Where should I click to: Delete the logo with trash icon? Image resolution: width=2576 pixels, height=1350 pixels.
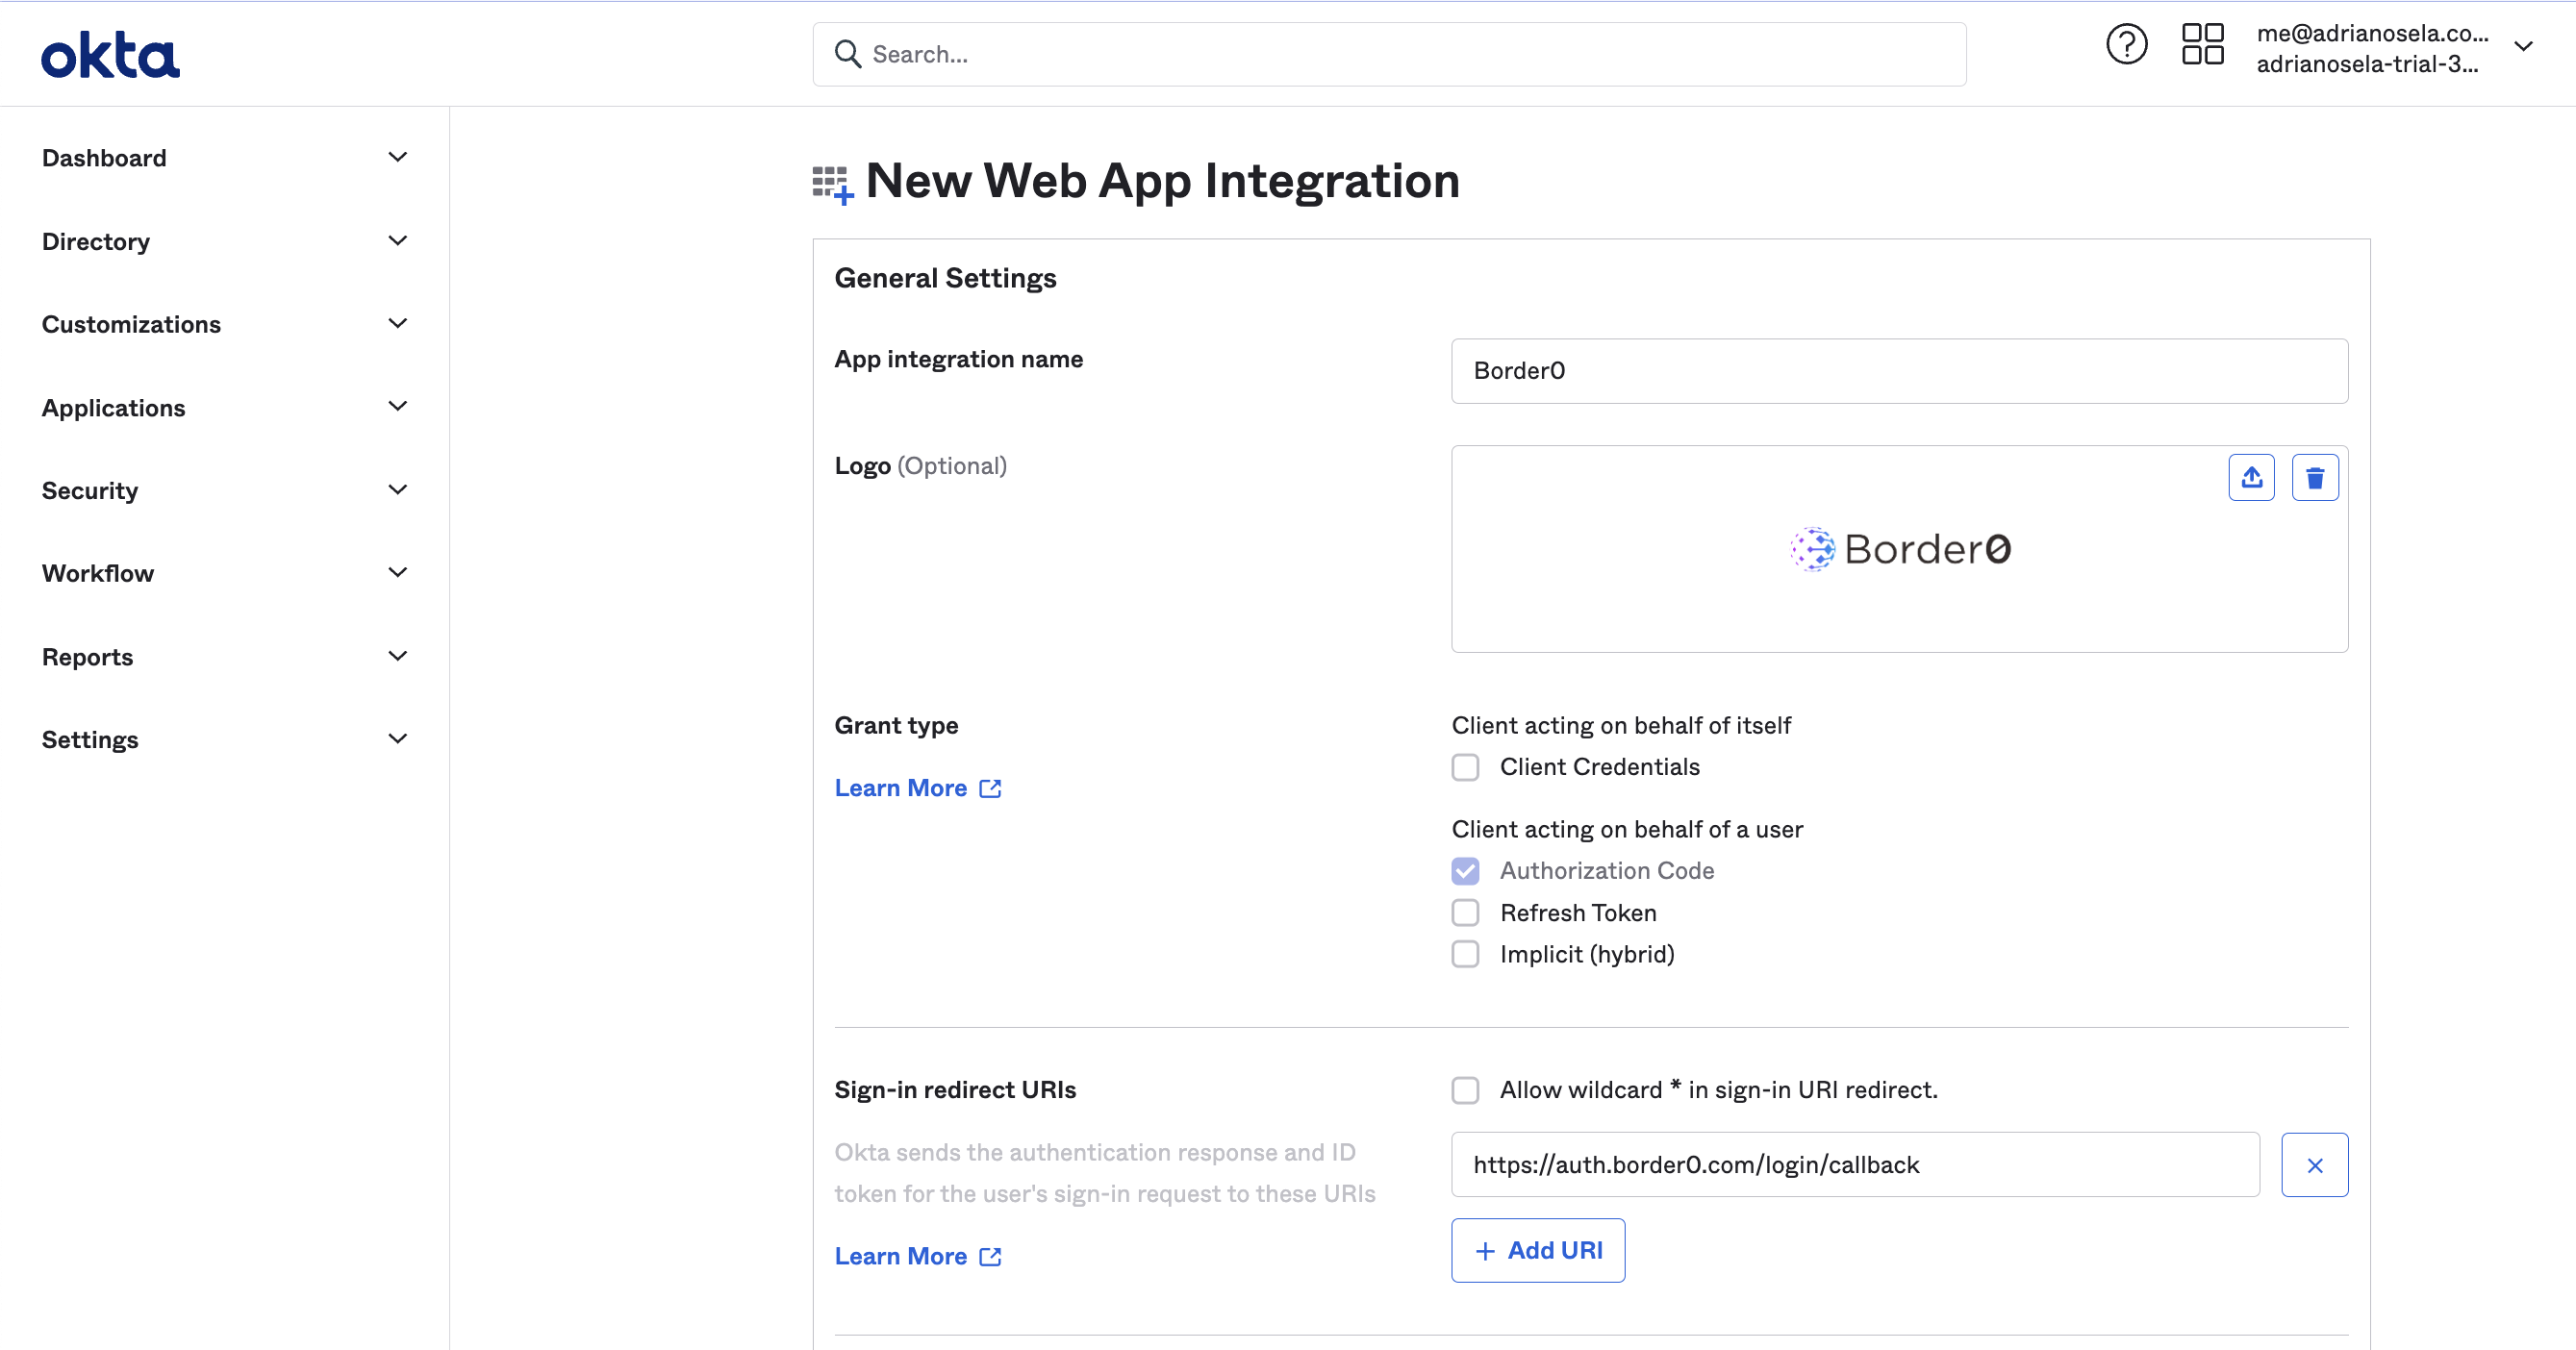(x=2314, y=478)
